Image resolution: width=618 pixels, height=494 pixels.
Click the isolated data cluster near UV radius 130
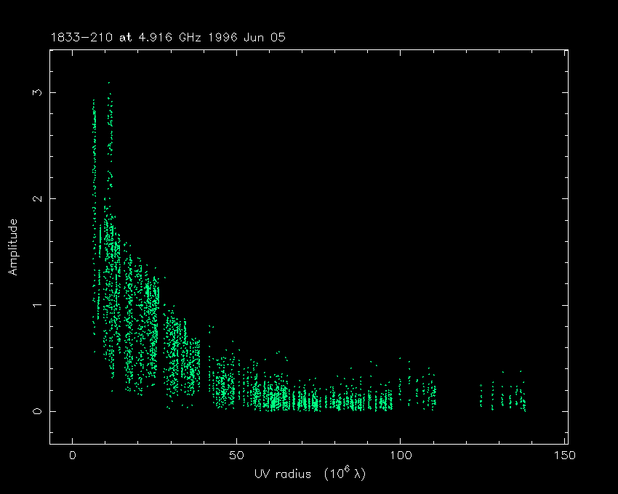pyautogui.click(x=502, y=397)
